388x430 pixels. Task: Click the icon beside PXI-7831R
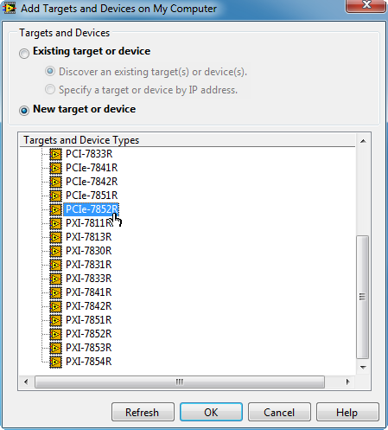(x=55, y=265)
